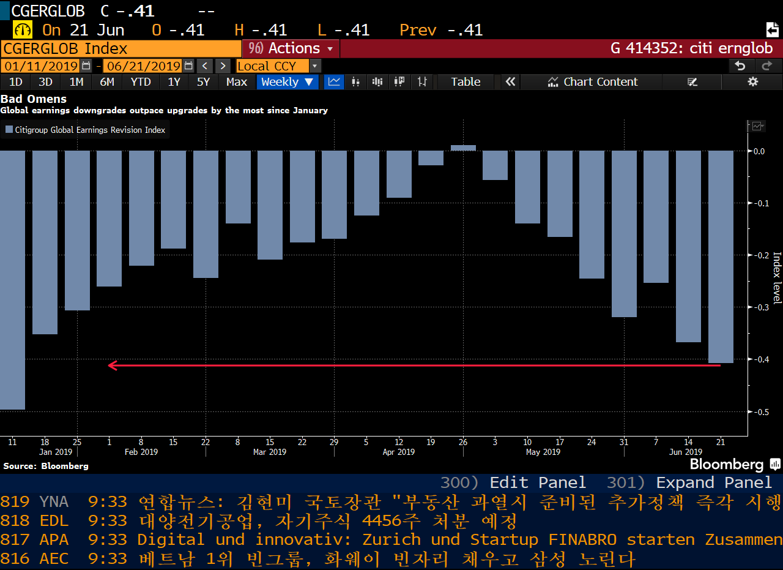Select the 6M range tab
This screenshot has width=783, height=570.
tap(107, 82)
